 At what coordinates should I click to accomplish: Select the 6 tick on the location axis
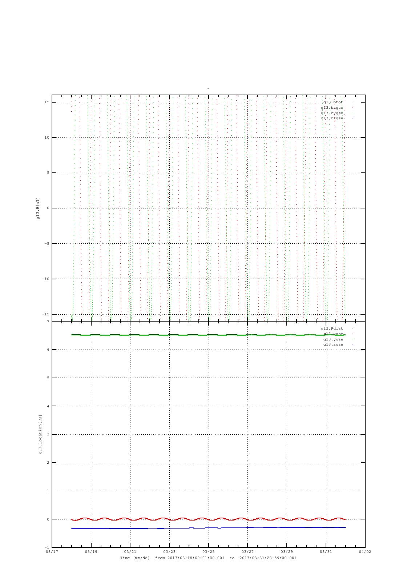pos(48,350)
